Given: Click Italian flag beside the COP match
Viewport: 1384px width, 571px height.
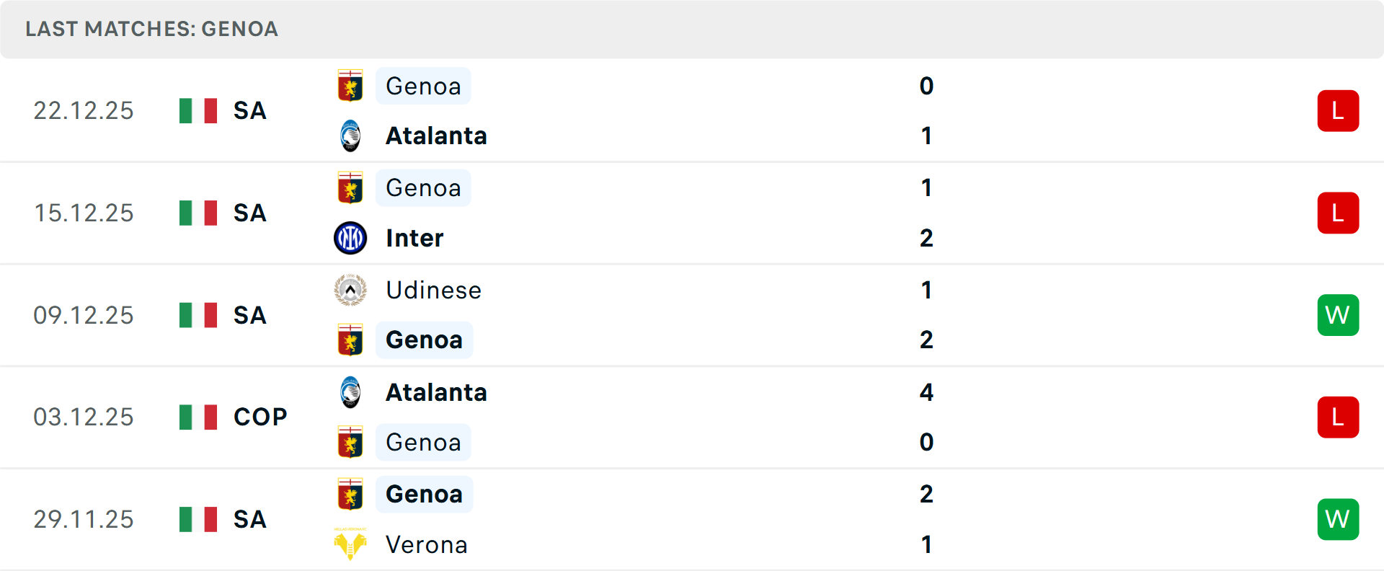Looking at the screenshot, I should [x=198, y=417].
